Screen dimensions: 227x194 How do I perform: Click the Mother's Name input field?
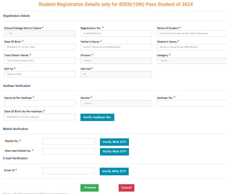pos(192,47)
